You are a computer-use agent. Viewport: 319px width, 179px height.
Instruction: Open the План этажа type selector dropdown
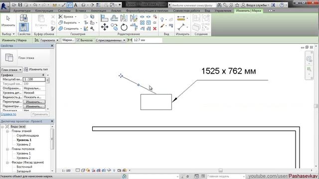click(x=11, y=70)
